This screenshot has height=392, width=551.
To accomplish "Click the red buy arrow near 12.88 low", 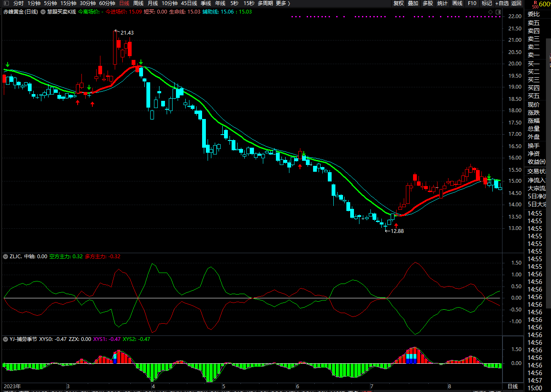I will 396,226.
